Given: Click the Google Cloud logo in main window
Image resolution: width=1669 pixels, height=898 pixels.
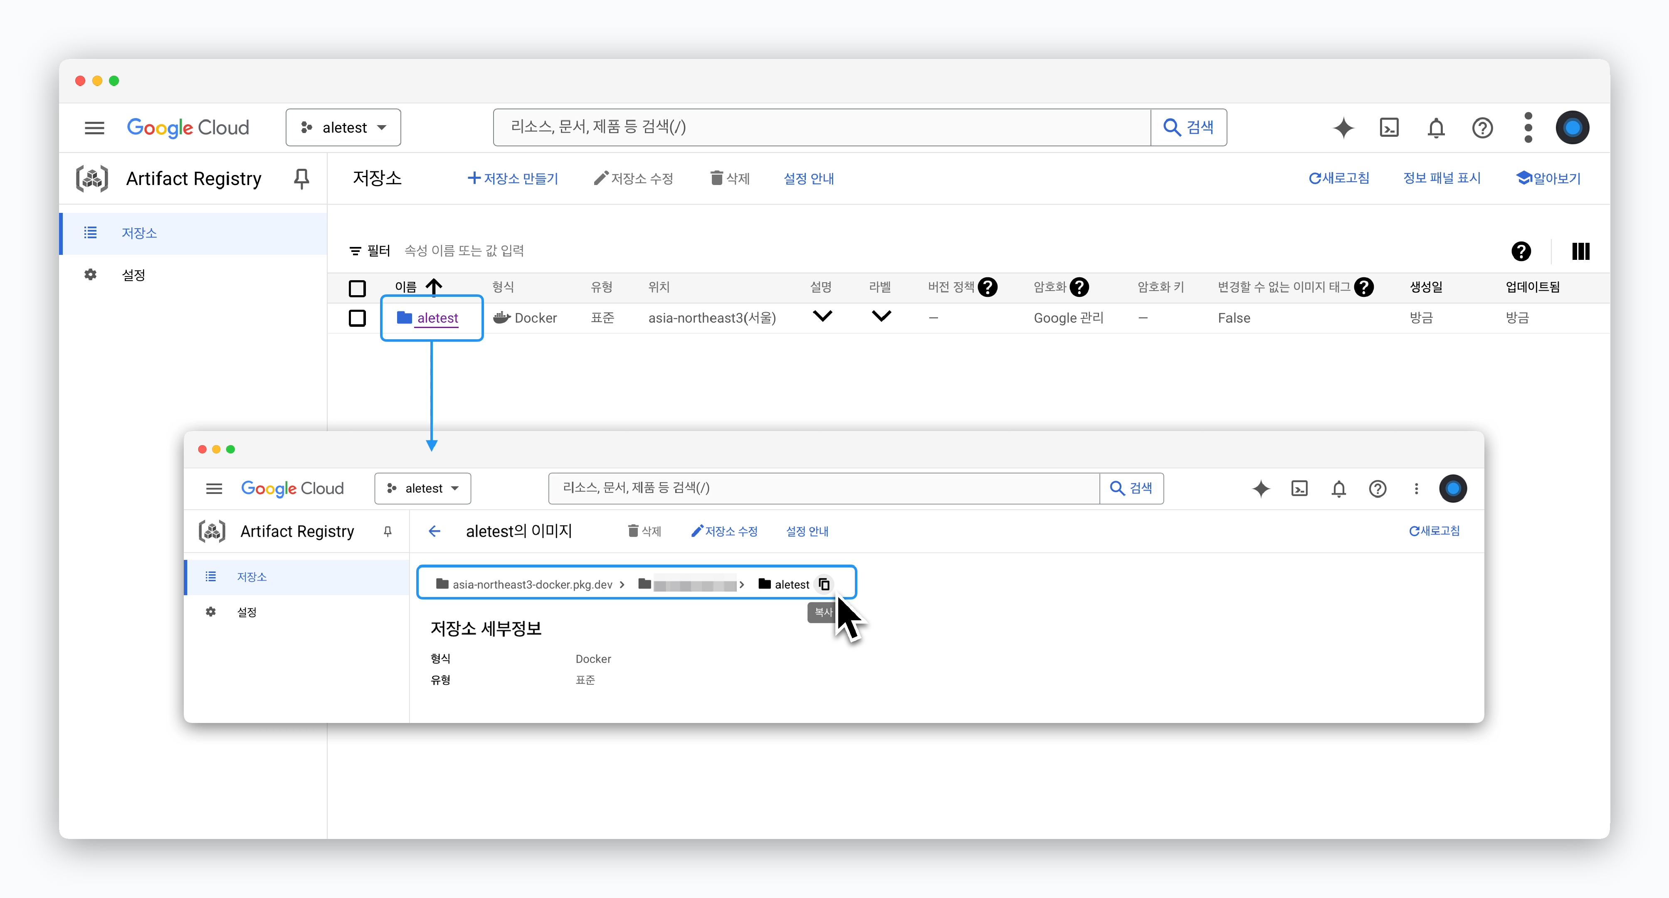Looking at the screenshot, I should [x=188, y=128].
